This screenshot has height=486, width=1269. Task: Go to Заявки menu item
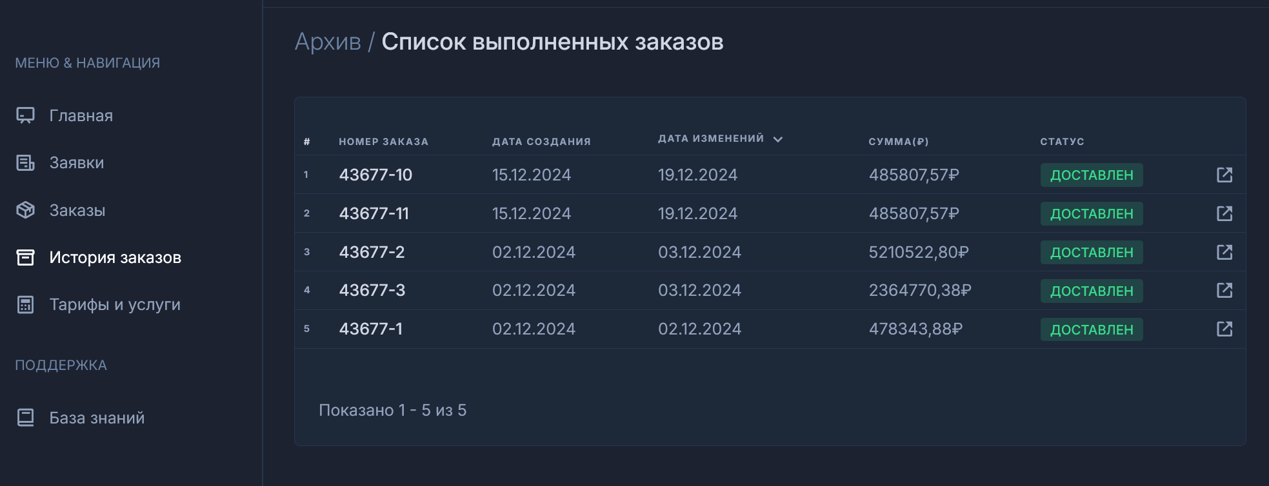pos(77,163)
